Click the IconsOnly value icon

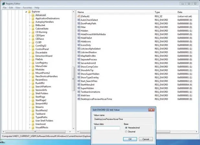pyautogui.click(x=79, y=45)
